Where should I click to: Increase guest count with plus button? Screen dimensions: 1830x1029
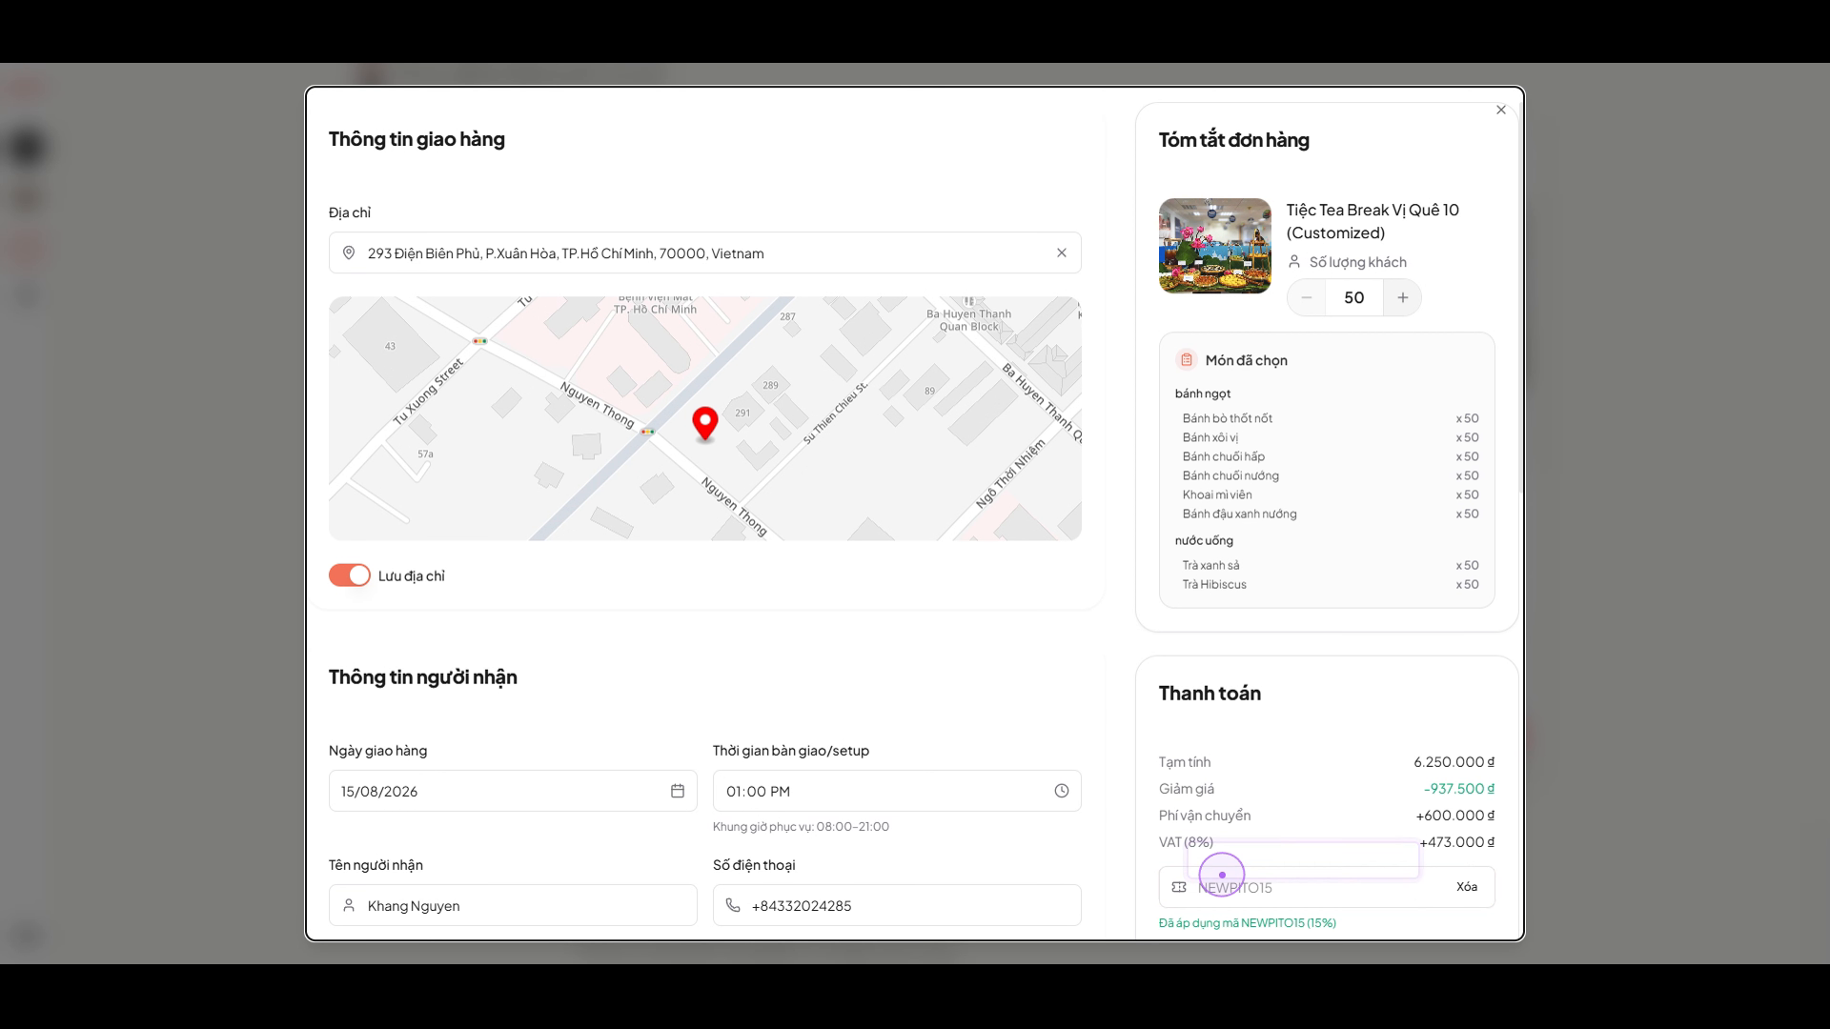(x=1402, y=298)
